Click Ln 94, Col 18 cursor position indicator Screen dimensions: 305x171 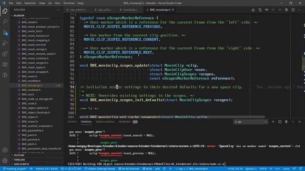pyautogui.click(x=235, y=169)
